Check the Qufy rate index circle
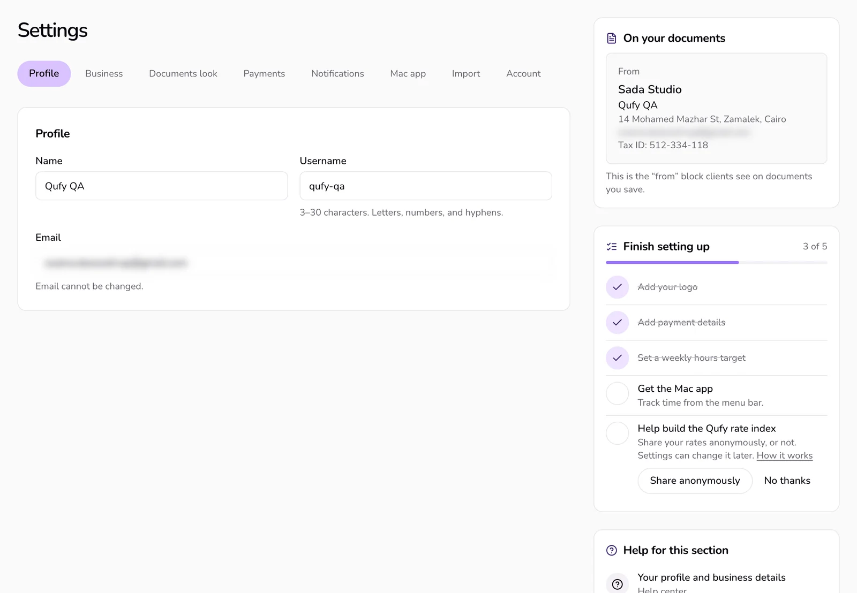 (x=617, y=433)
